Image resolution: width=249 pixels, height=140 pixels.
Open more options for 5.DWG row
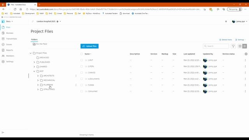[245, 85]
